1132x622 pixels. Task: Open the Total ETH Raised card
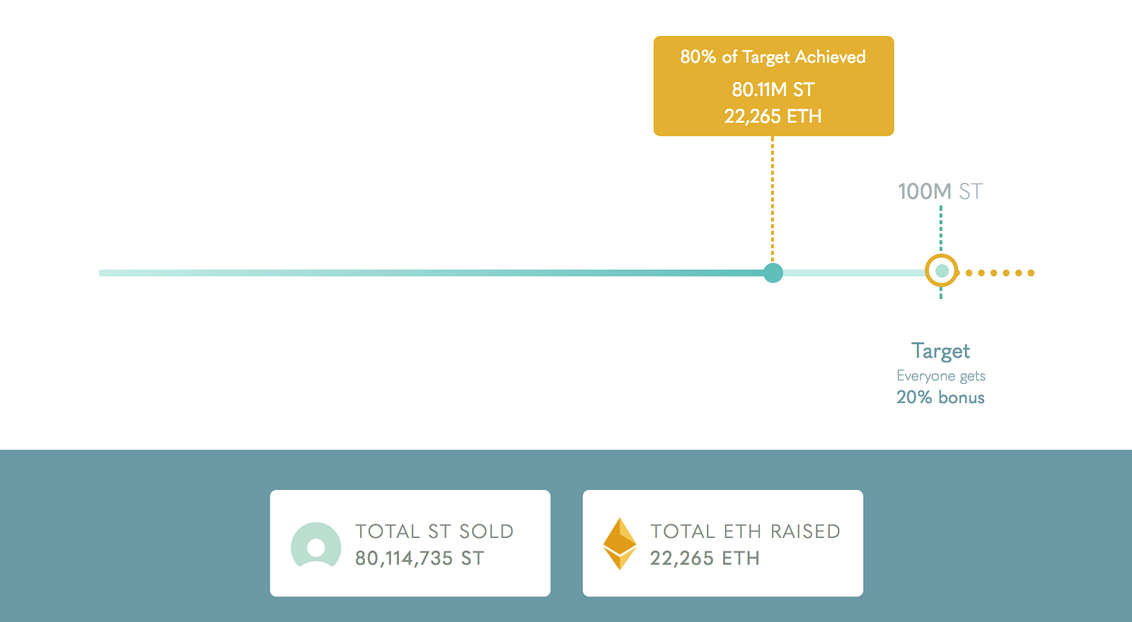point(722,543)
